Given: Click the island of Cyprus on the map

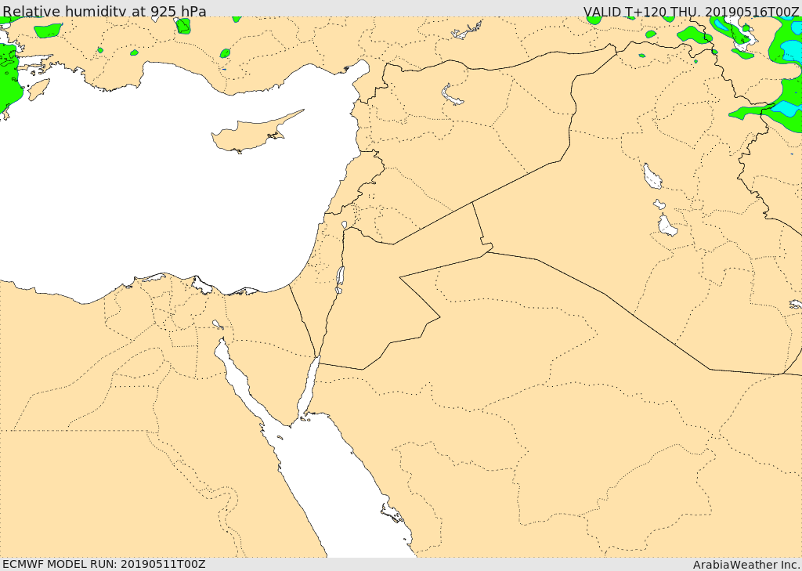Looking at the screenshot, I should pyautogui.click(x=253, y=133).
